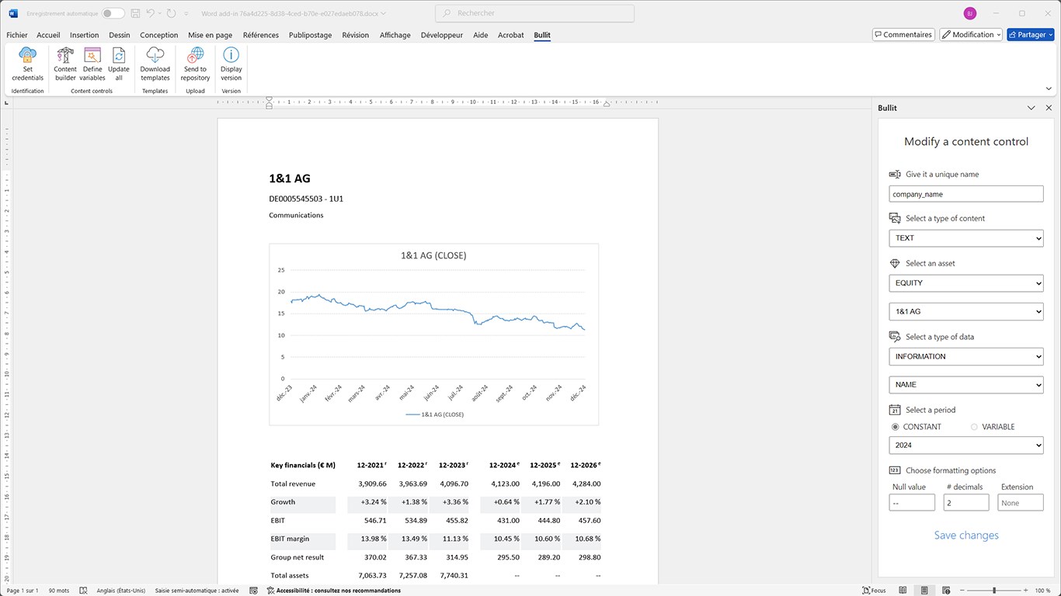1061x596 pixels.
Task: Redo the last action
Action: coord(171,13)
